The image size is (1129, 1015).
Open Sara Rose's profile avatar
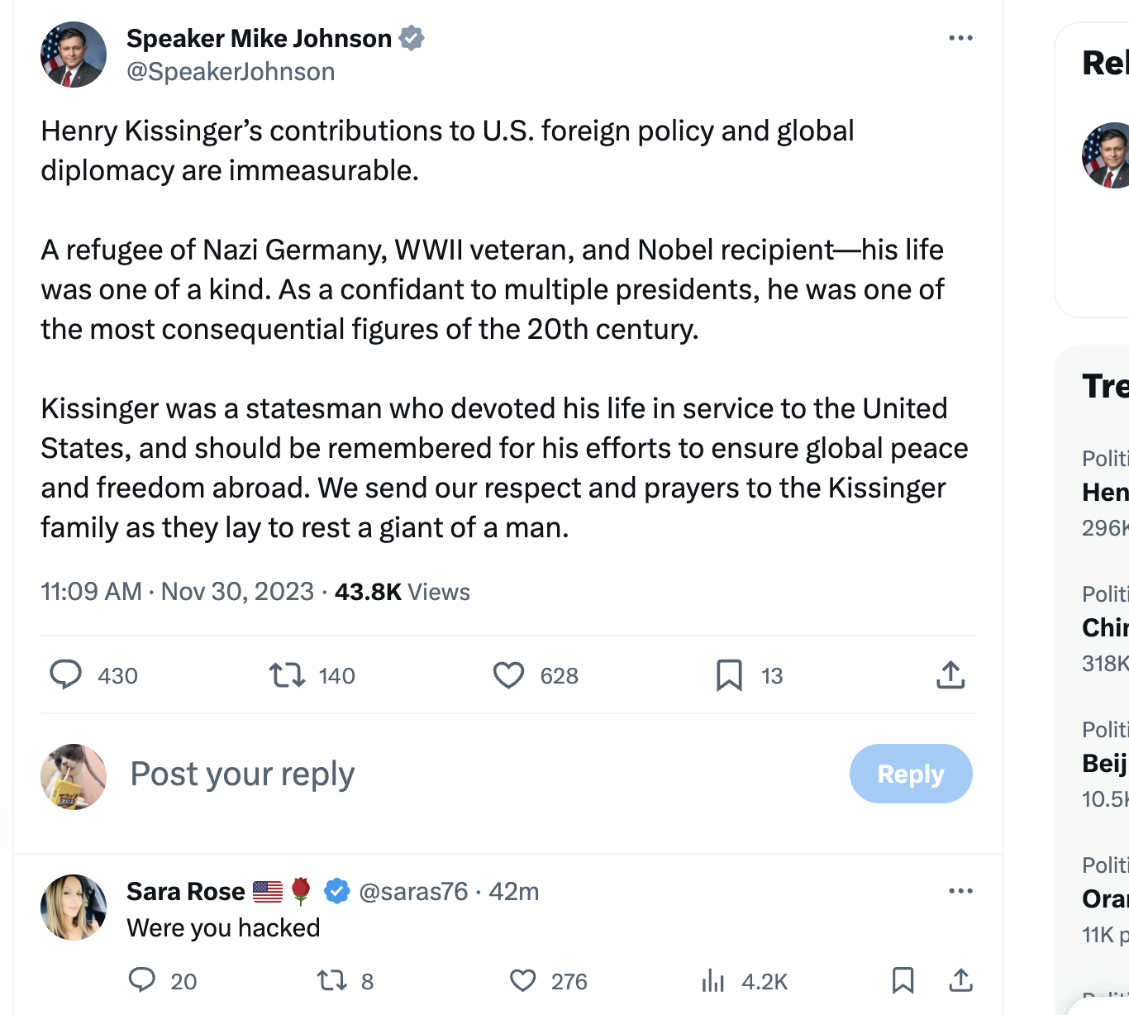(74, 908)
